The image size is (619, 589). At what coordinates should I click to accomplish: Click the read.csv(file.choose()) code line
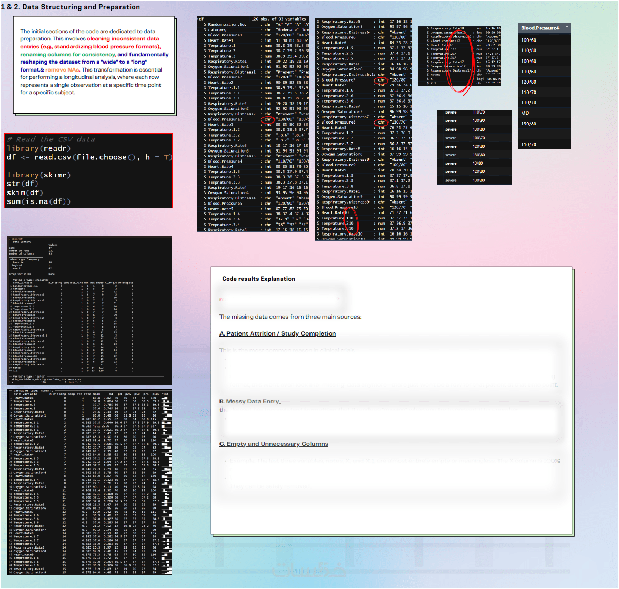click(89, 157)
